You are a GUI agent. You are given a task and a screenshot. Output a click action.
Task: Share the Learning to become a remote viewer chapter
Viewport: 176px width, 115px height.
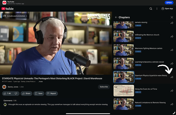(x=172, y=63)
